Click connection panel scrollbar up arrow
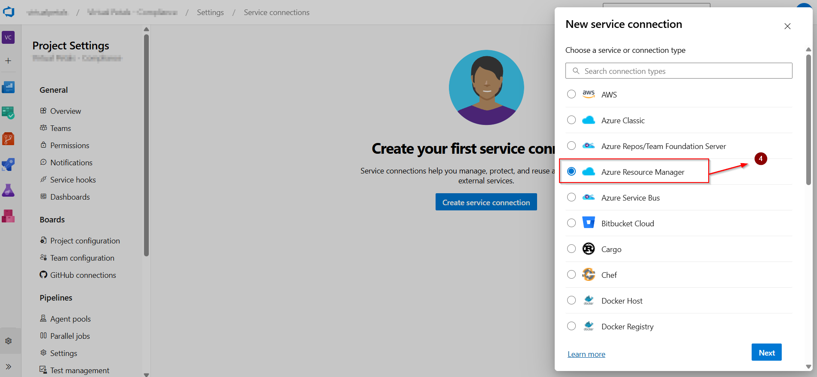This screenshot has width=817, height=377. click(808, 49)
